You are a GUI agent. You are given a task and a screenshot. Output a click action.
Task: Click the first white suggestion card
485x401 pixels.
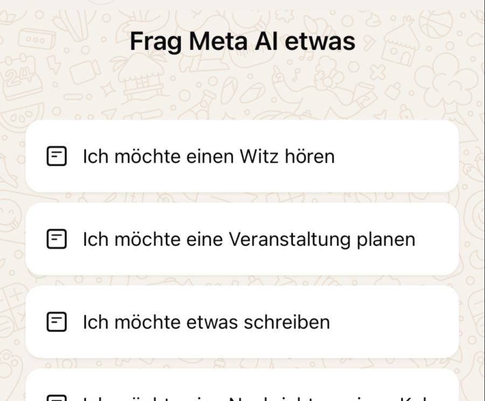coord(242,157)
